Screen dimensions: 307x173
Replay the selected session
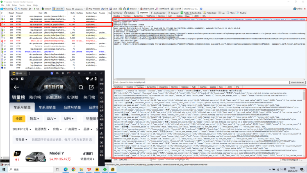(23, 9)
